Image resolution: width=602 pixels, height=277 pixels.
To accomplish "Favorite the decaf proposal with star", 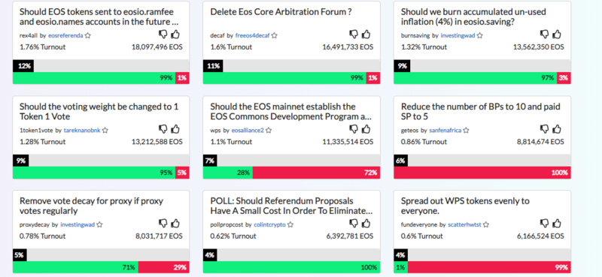I will (274, 35).
